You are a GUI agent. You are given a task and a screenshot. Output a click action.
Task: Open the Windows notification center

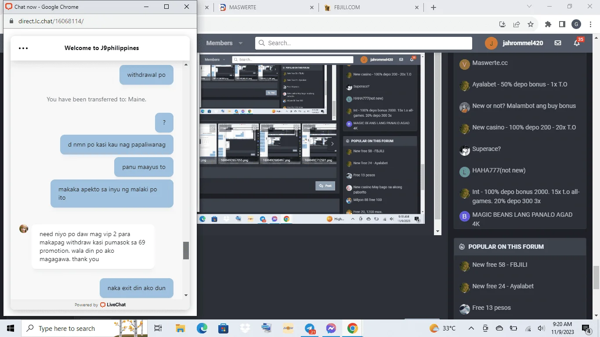click(586, 328)
